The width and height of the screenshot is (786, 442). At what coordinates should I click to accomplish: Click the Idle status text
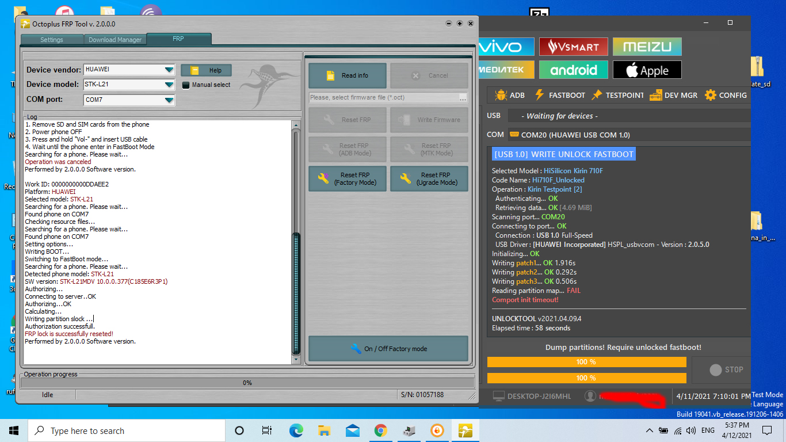tap(48, 395)
